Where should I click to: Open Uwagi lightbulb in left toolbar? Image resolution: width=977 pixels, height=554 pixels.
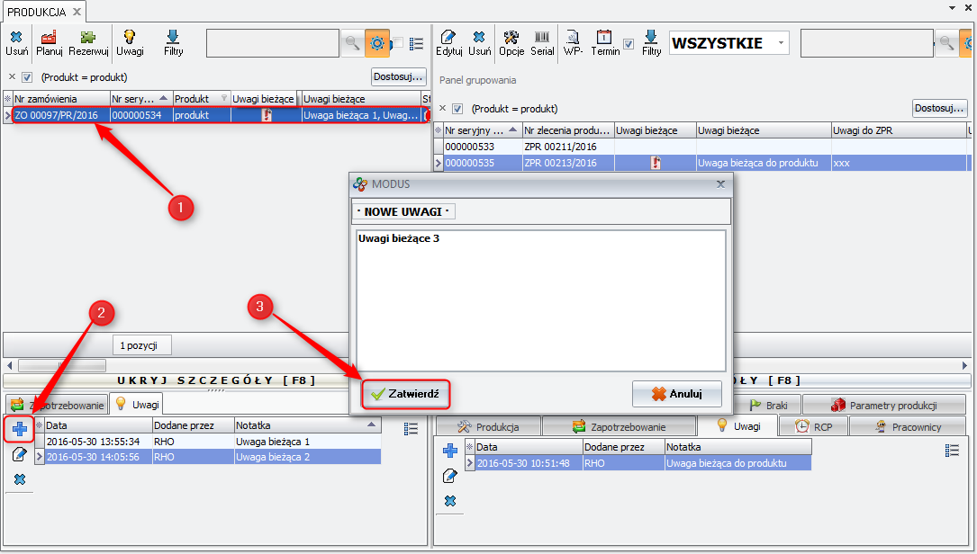click(130, 43)
